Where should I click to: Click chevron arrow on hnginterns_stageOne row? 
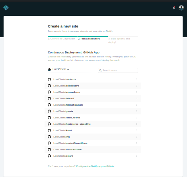coord(137,124)
